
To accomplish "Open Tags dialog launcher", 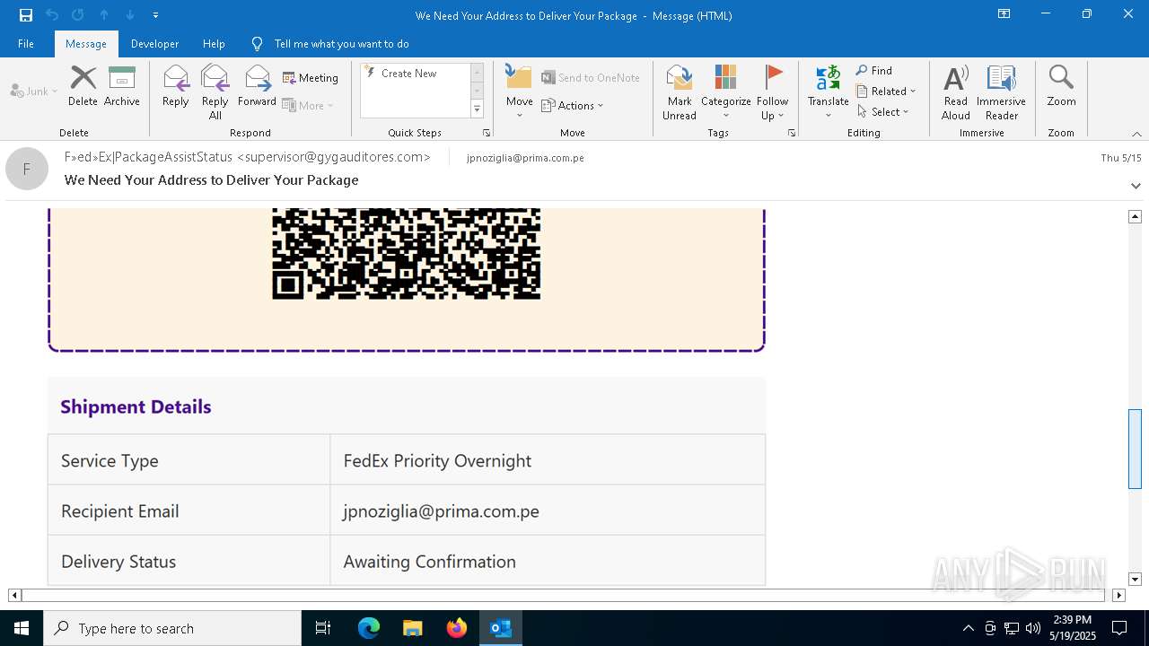I will tap(792, 133).
